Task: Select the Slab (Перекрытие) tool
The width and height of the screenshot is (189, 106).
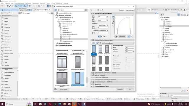Action: click(x=9, y=36)
